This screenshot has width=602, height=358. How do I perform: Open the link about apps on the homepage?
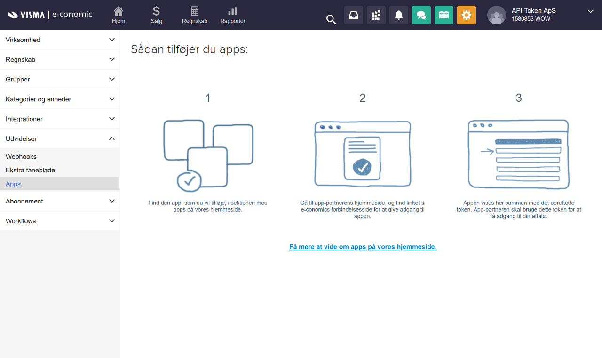(x=363, y=246)
